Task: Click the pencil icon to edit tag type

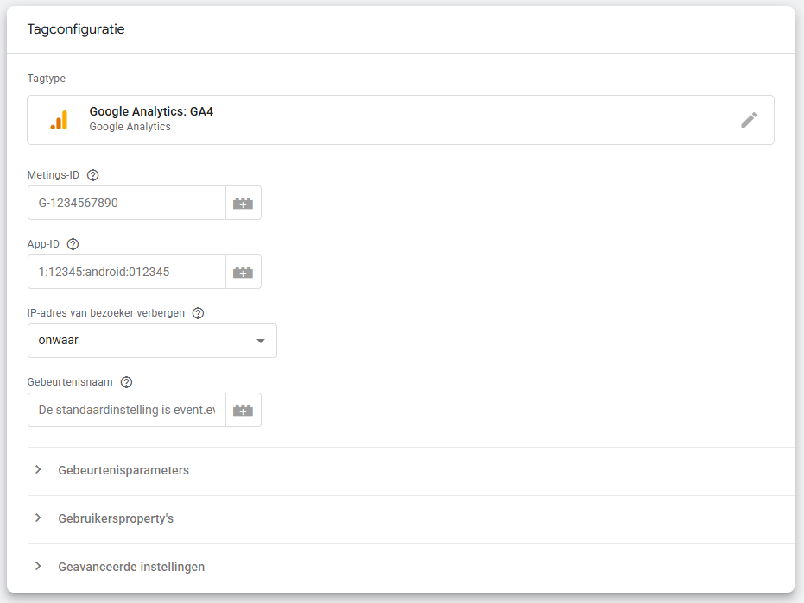Action: (x=749, y=120)
